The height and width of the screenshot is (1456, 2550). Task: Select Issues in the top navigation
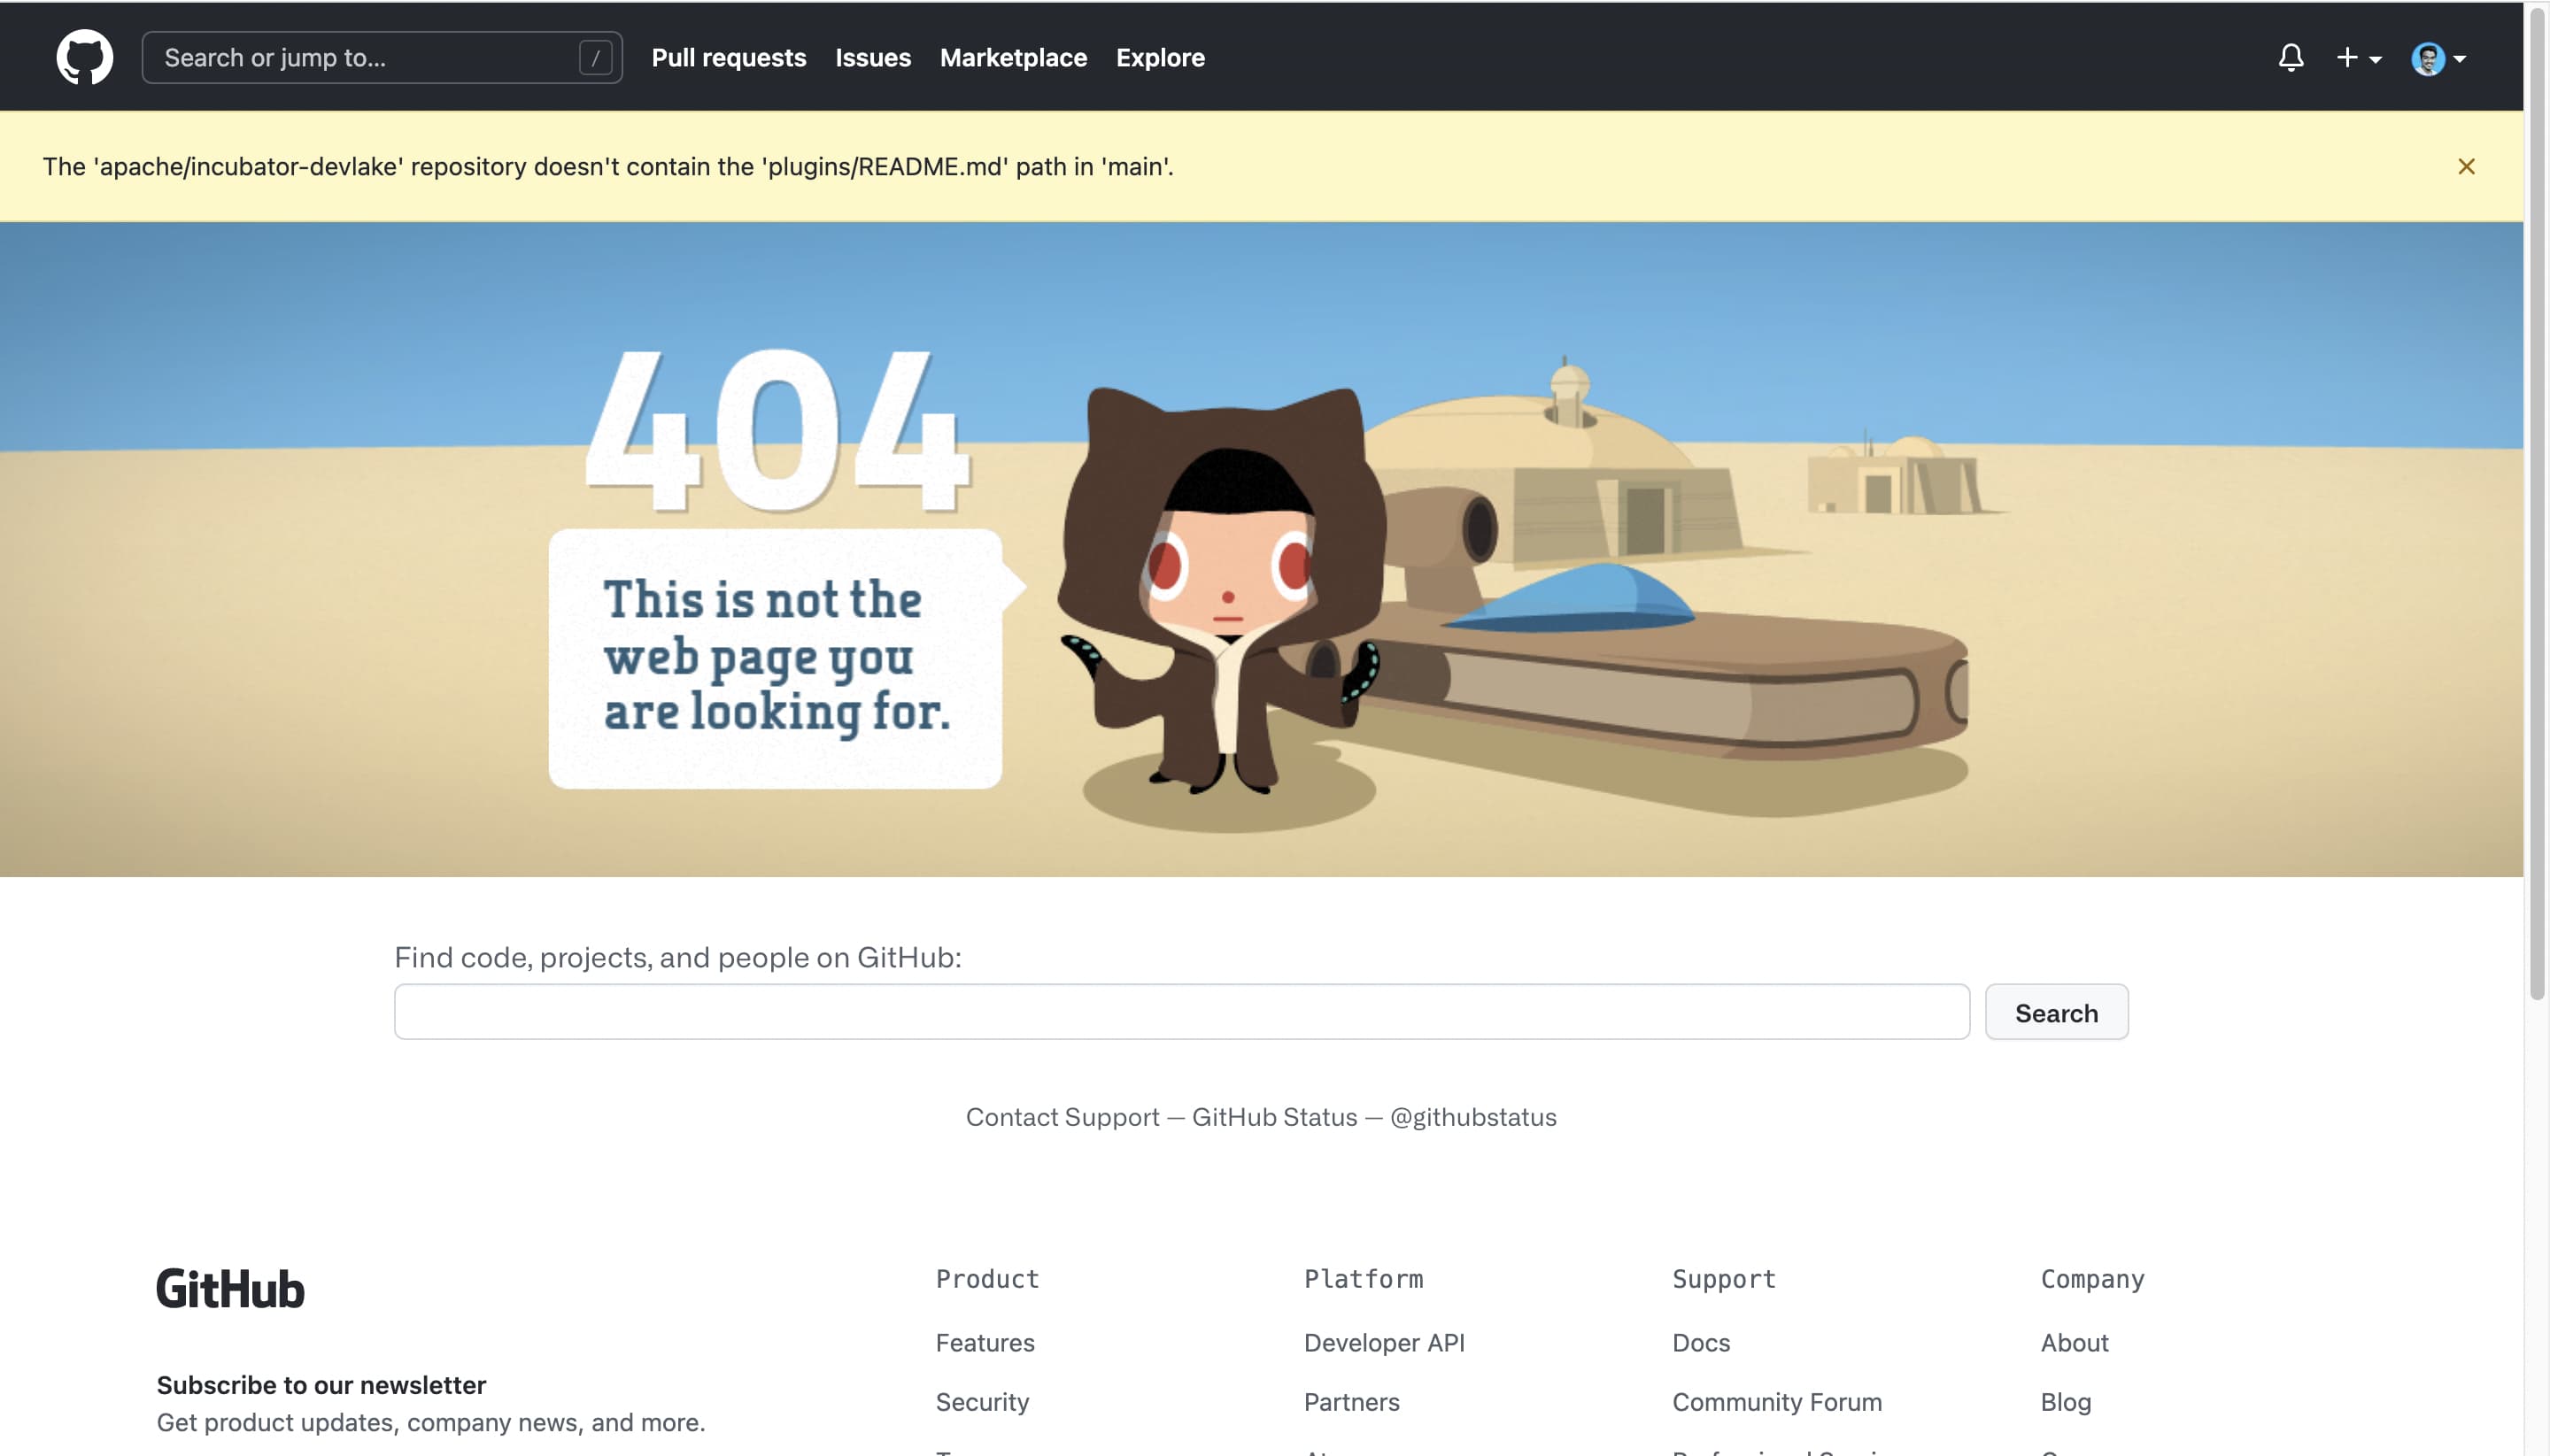(871, 57)
